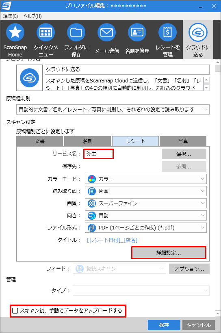Switch to the 写真 tab

tap(183, 141)
